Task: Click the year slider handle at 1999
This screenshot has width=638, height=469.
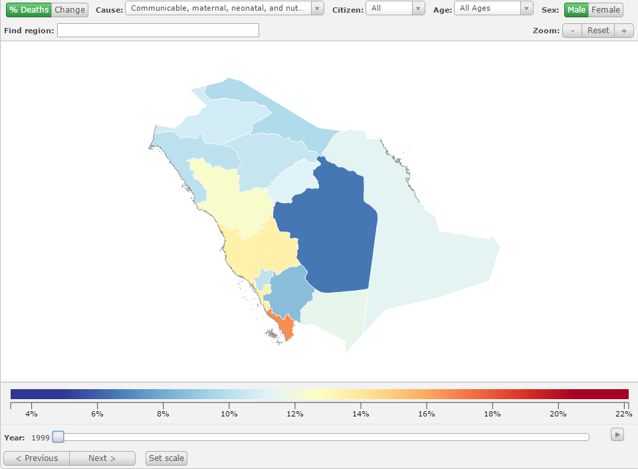Action: point(58,437)
